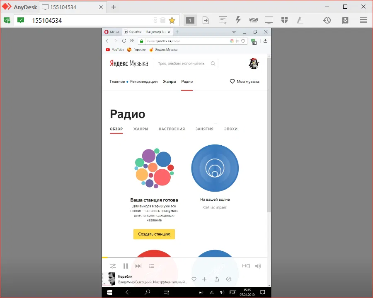Open Opera downloads arrow icon

pyautogui.click(x=266, y=41)
